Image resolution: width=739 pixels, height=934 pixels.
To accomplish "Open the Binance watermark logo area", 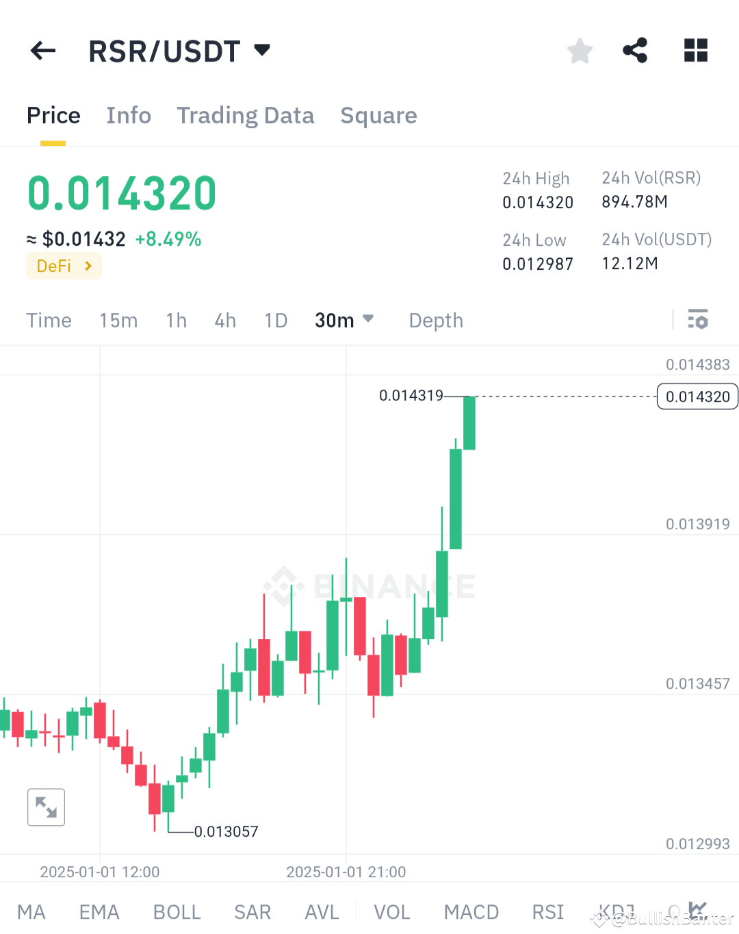I will pos(369,587).
